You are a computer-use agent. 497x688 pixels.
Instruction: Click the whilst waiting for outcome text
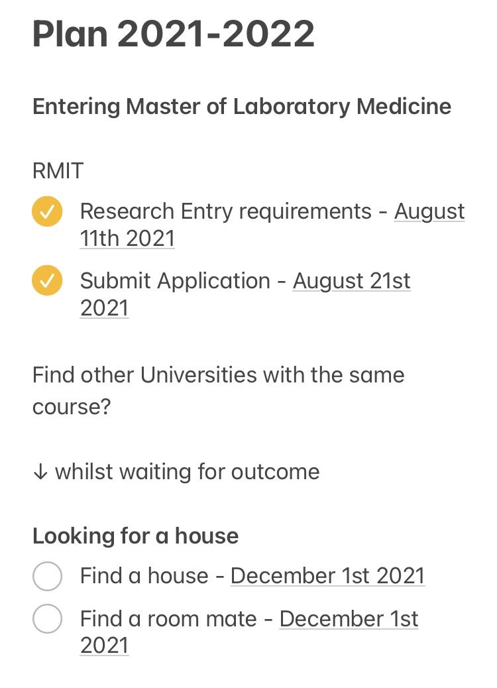pos(188,472)
